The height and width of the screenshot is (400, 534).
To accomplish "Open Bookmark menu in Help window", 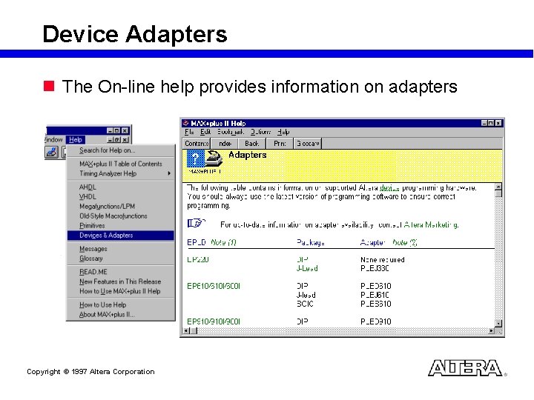I will pyautogui.click(x=231, y=132).
